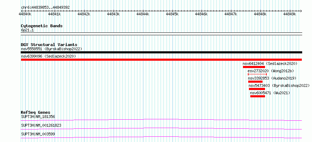Click the DGV Structural Variants track title
Image resolution: width=312 pixels, height=142 pixels.
(x=49, y=45)
